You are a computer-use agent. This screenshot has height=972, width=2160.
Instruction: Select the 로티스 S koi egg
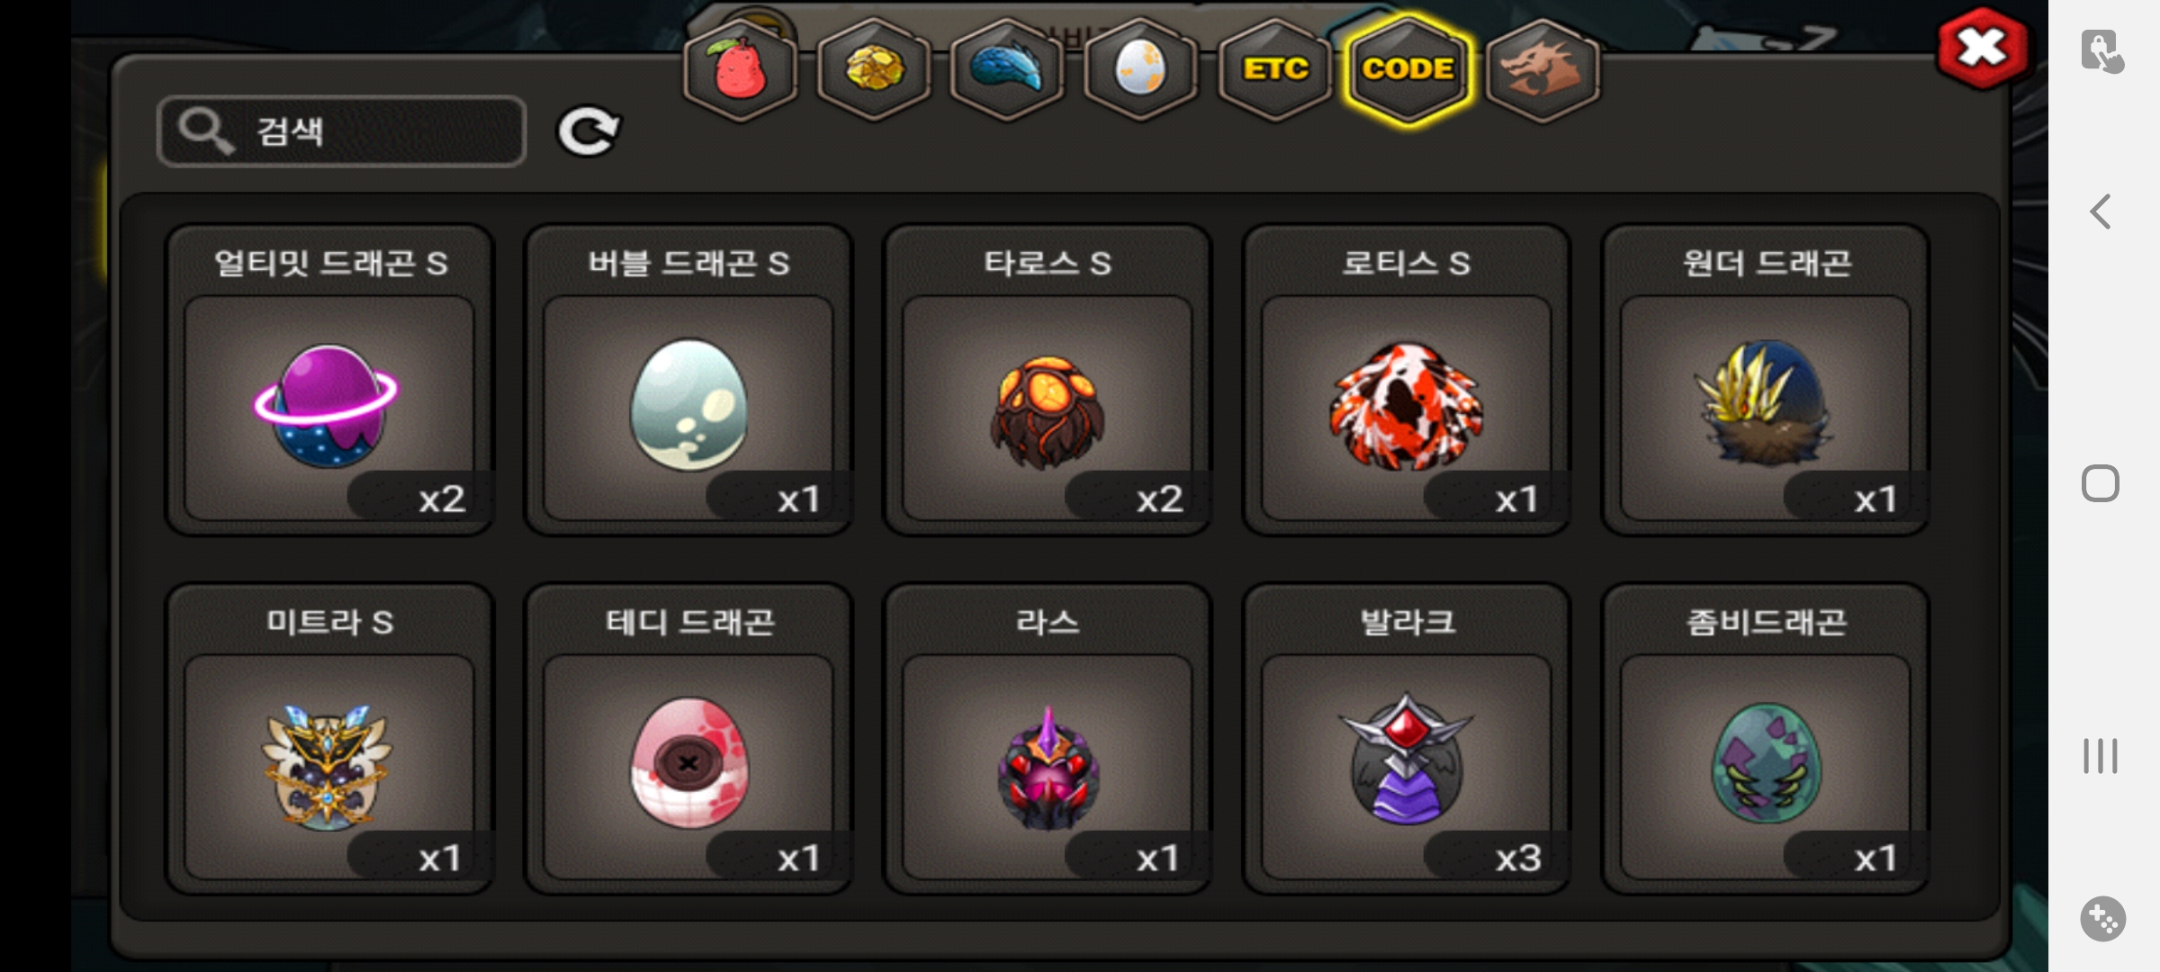[1407, 380]
